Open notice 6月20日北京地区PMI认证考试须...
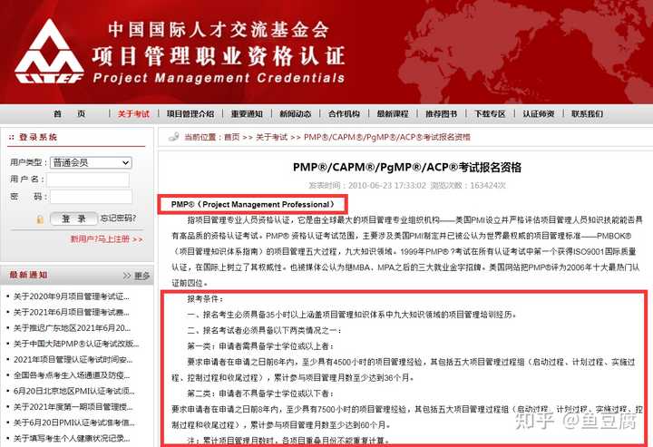The image size is (653, 447). pos(74,391)
